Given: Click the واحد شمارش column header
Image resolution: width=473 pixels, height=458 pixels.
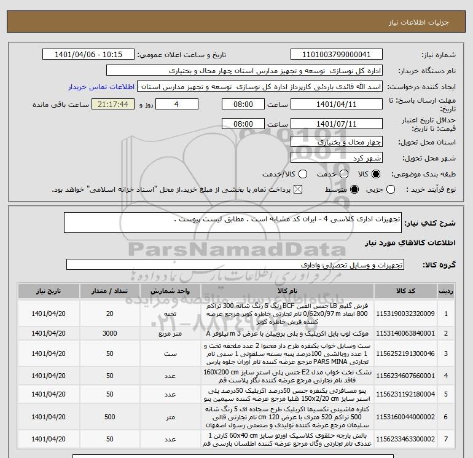Looking at the screenshot, I should pyautogui.click(x=170, y=291).
